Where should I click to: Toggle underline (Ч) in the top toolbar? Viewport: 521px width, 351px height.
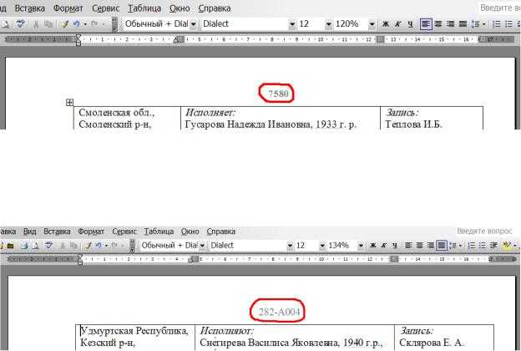[x=409, y=24]
